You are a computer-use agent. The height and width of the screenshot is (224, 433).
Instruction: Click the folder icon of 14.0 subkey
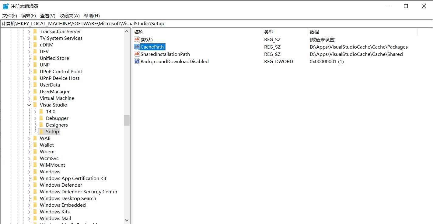click(x=41, y=111)
